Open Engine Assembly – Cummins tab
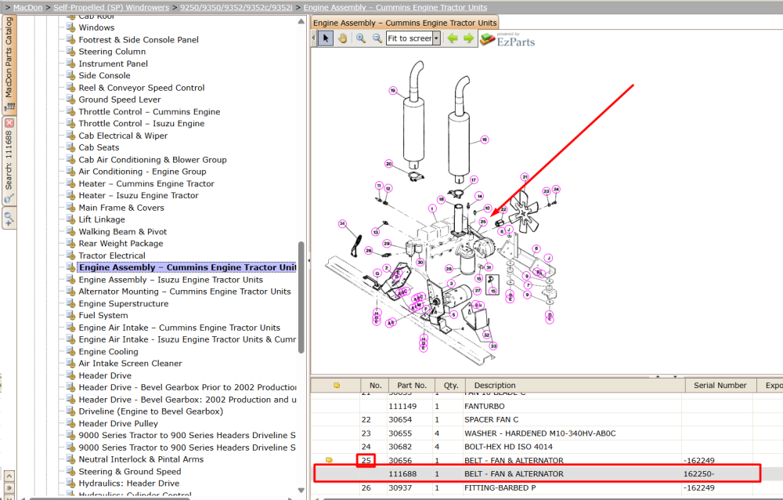783x500 pixels. click(x=405, y=23)
